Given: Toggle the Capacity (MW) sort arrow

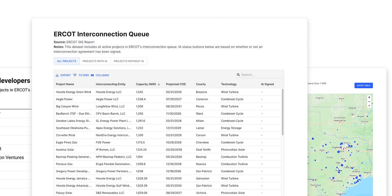Looking at the screenshot, I should click(159, 84).
